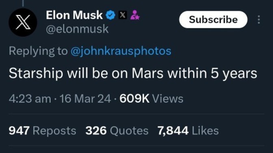View the 609K Views analytics
This screenshot has height=153, width=273.
tap(151, 99)
